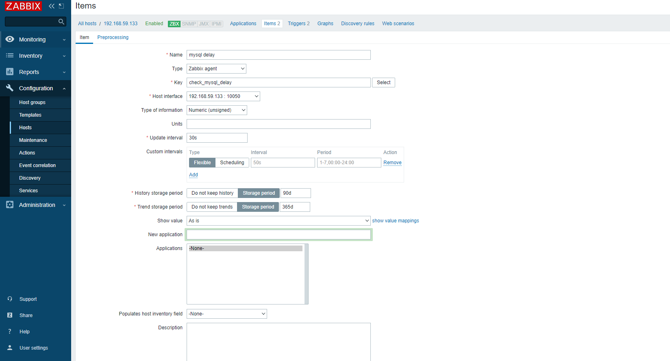The height and width of the screenshot is (361, 670).
Task: Choose Storage period for history
Action: pos(259,193)
